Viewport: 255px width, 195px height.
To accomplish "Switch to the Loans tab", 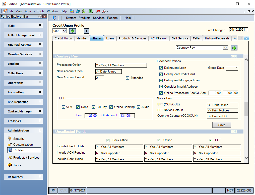I will click(110, 38).
